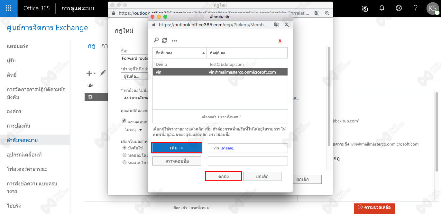Open the notifications bell
This screenshot has height=214, width=441.
point(382,8)
